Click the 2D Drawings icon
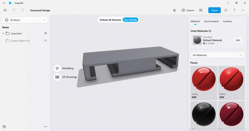Image resolution: width=249 pixels, height=131 pixels. coord(57,77)
